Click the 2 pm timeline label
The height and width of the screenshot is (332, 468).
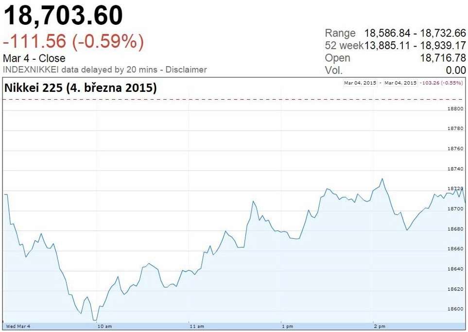coord(380,326)
